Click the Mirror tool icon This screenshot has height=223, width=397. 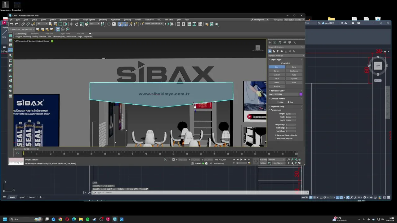(x=167, y=24)
